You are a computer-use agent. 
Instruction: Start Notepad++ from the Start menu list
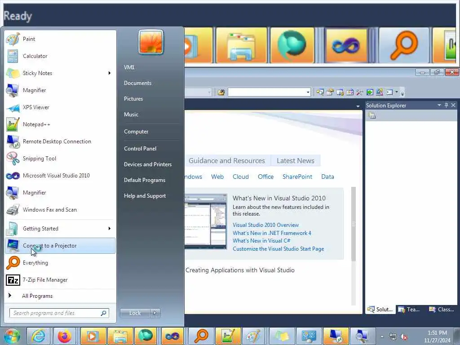click(x=60, y=124)
